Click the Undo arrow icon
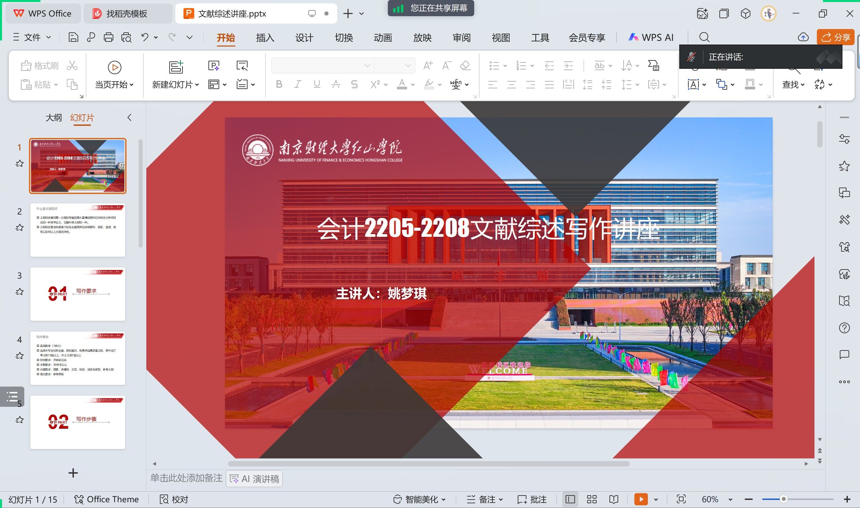 pyautogui.click(x=145, y=37)
